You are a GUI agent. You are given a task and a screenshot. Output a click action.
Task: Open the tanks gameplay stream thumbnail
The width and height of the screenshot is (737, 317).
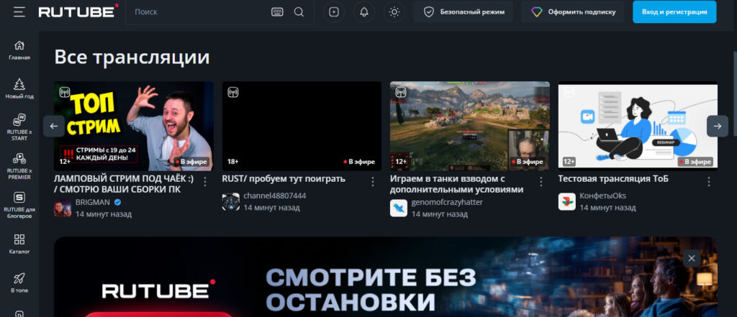pyautogui.click(x=470, y=126)
